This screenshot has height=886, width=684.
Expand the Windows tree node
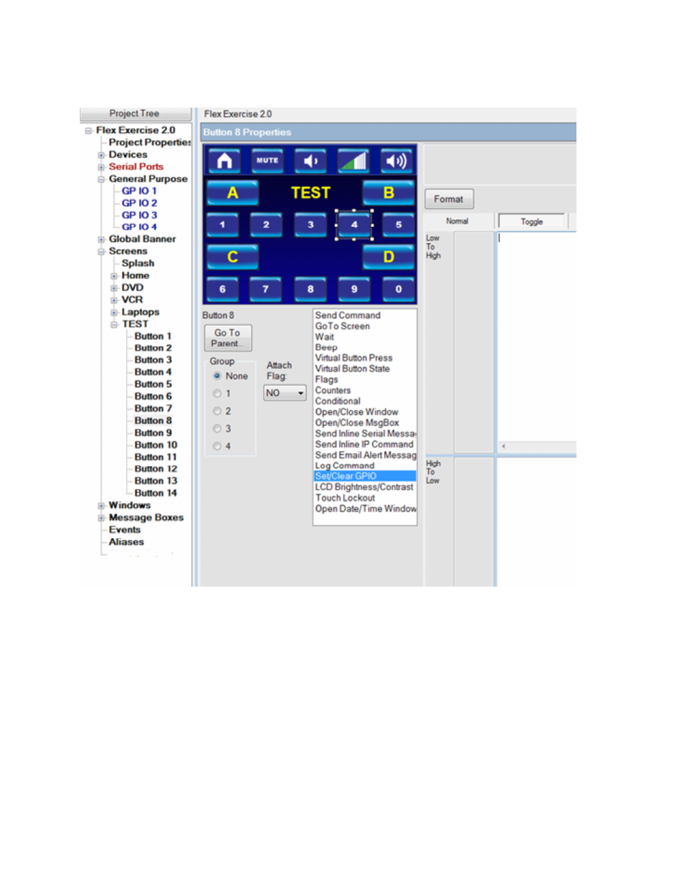point(101,506)
